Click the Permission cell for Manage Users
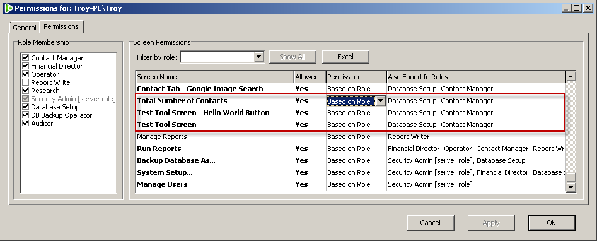The height and width of the screenshot is (241, 597). pyautogui.click(x=356, y=184)
